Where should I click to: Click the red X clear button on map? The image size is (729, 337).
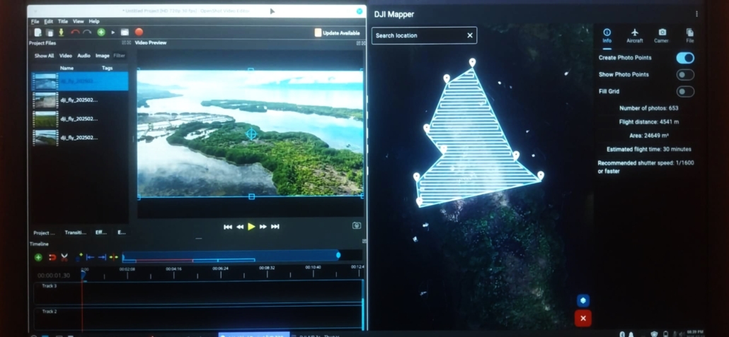click(x=583, y=319)
